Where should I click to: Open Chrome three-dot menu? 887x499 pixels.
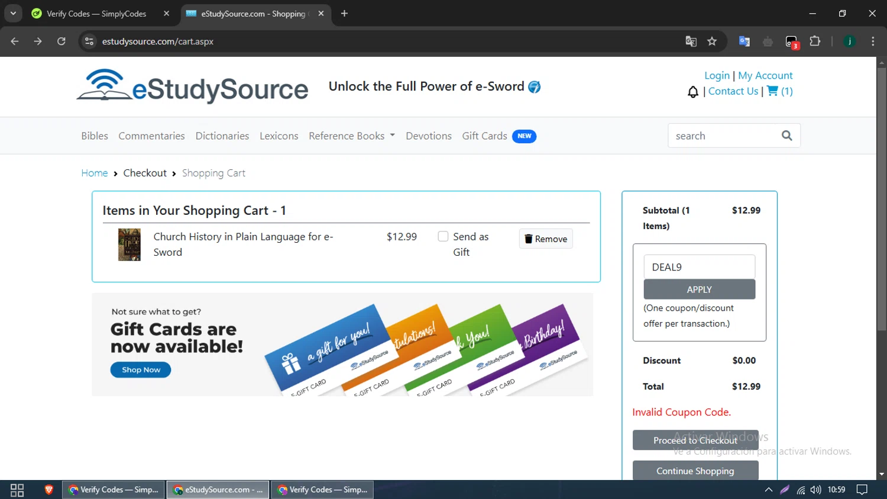pyautogui.click(x=873, y=41)
